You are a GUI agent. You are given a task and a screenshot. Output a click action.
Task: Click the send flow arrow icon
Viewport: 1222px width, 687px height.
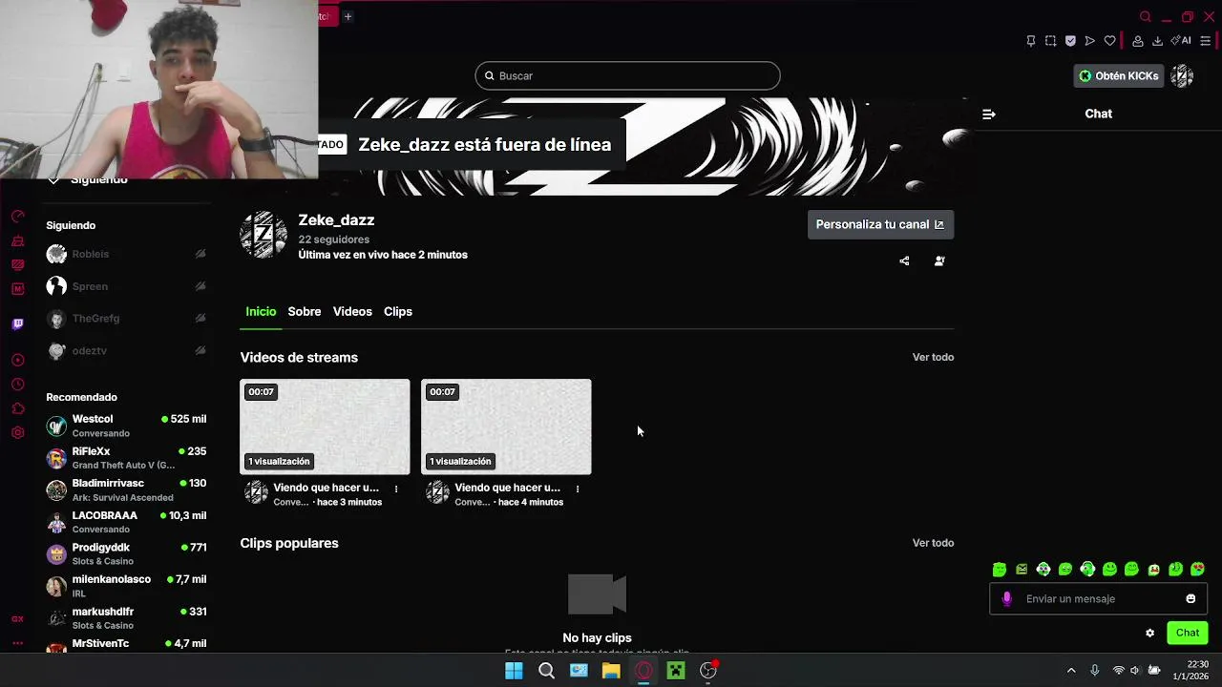point(1089,41)
